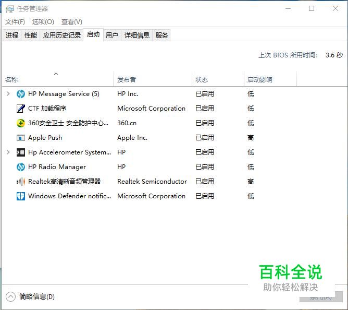This screenshot has height=310, width=348.
Task: Switch to the 用户 tab
Action: pos(112,35)
